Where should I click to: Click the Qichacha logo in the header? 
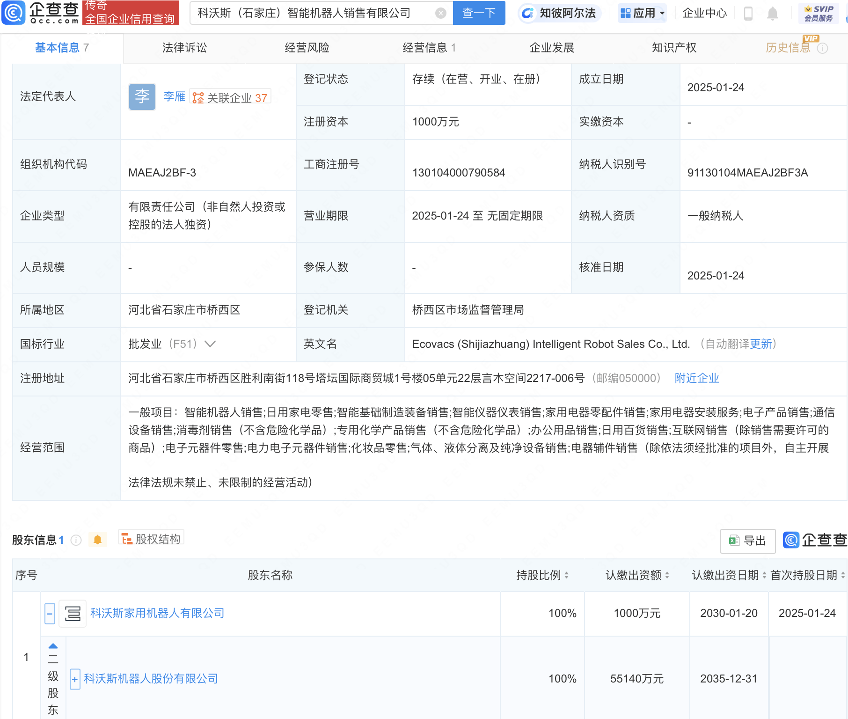(40, 13)
